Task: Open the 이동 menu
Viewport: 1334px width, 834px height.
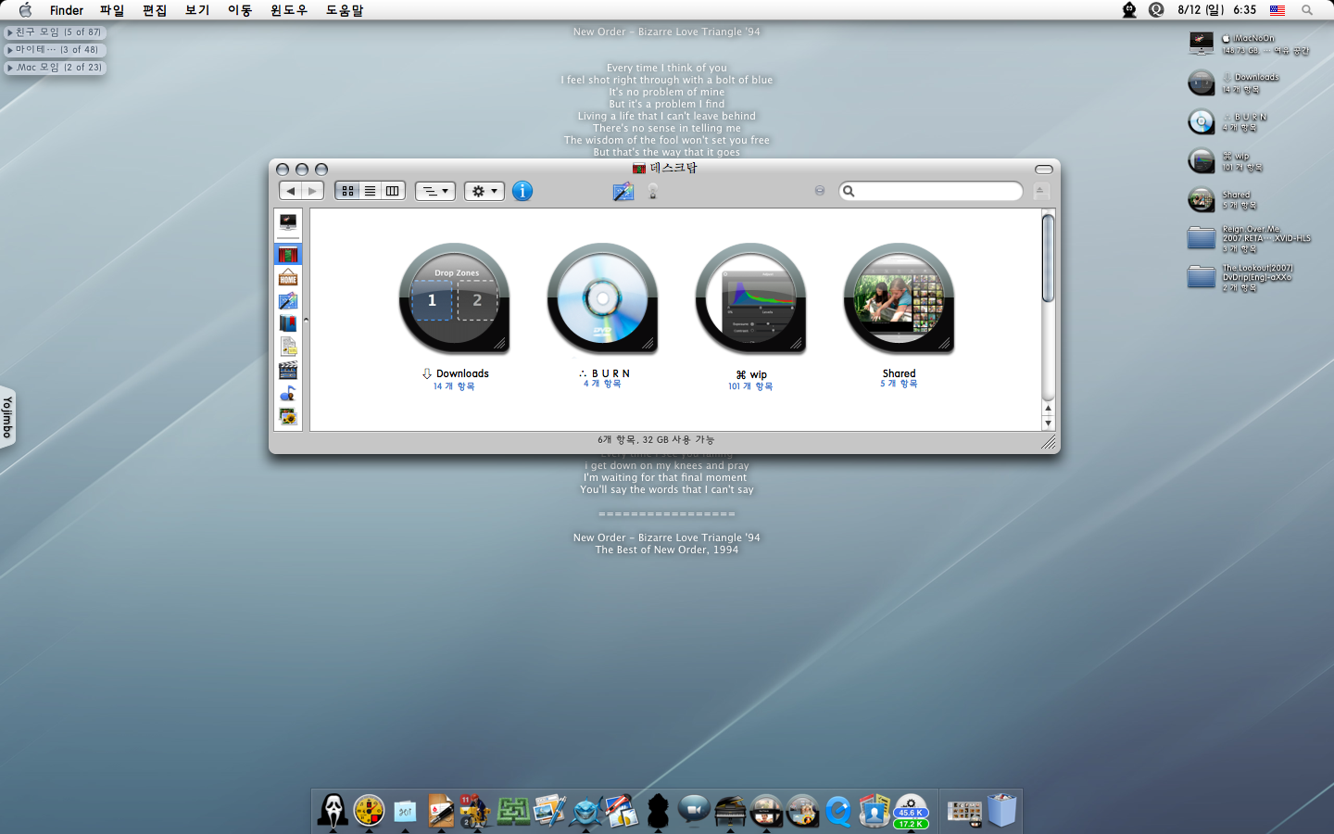Action: coord(240,10)
